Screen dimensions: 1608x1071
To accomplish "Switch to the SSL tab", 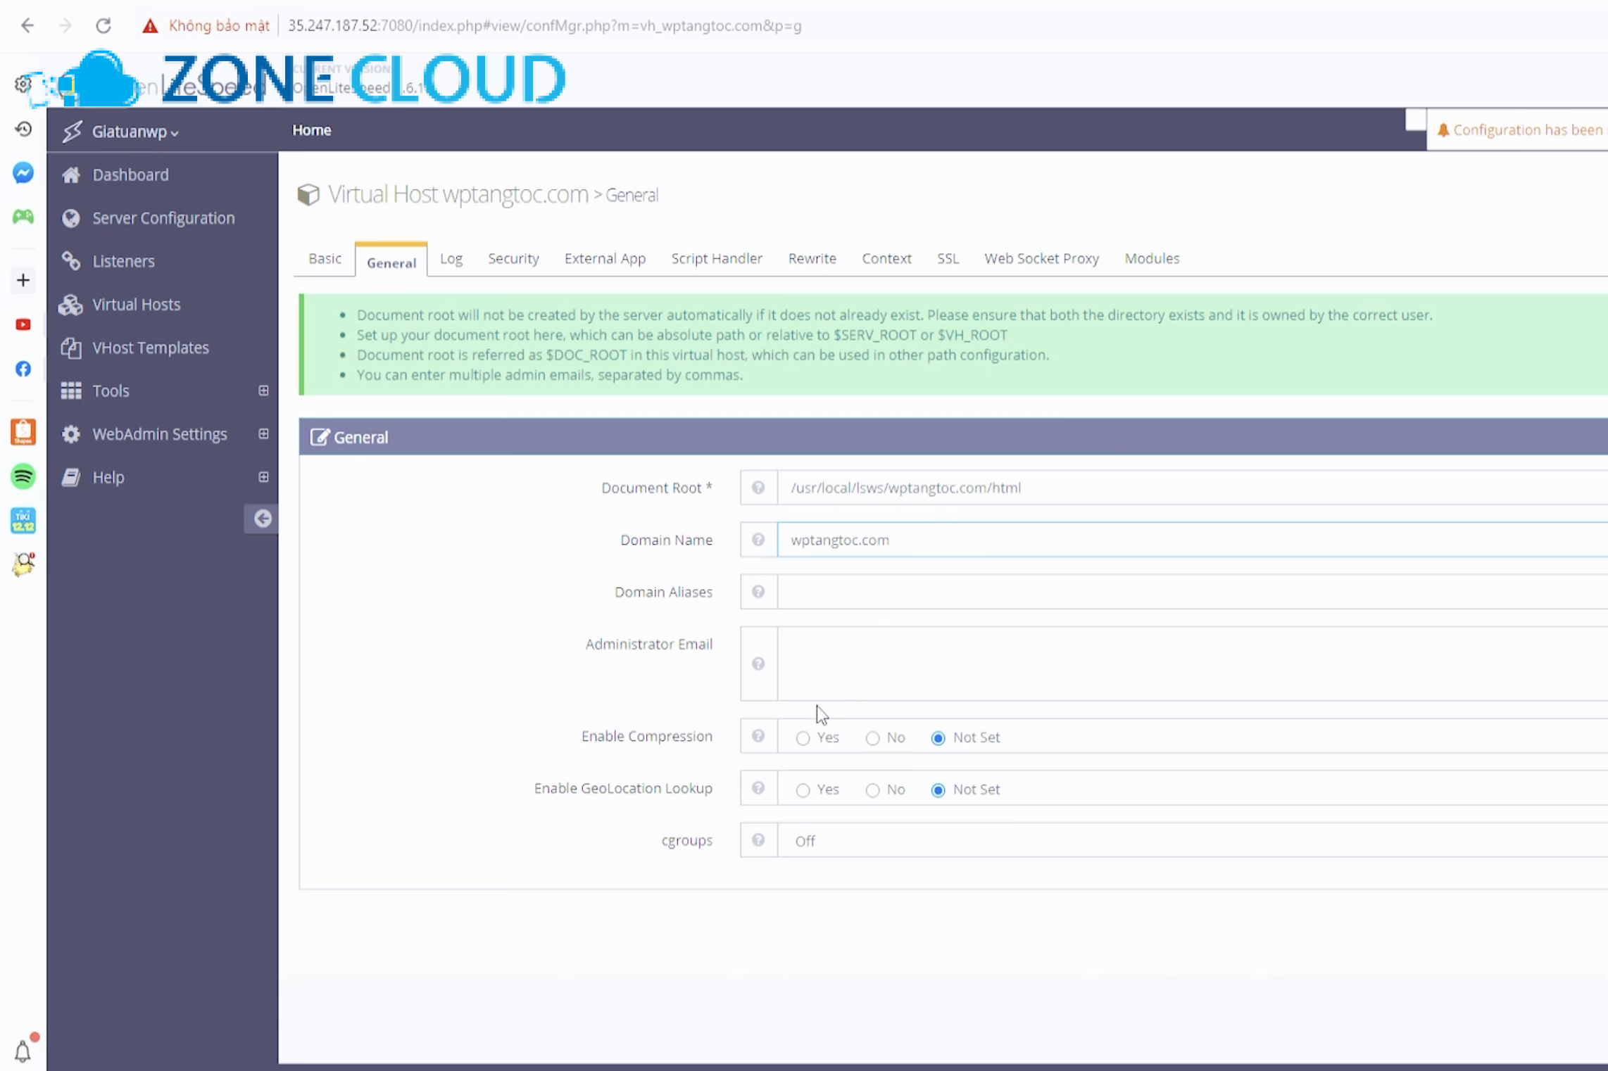I will click(948, 259).
